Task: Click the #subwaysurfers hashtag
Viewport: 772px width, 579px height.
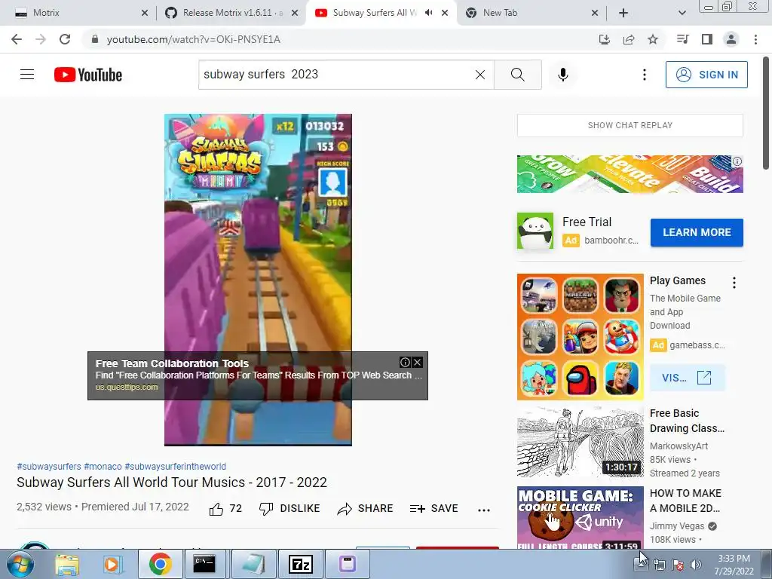Action: 49,466
